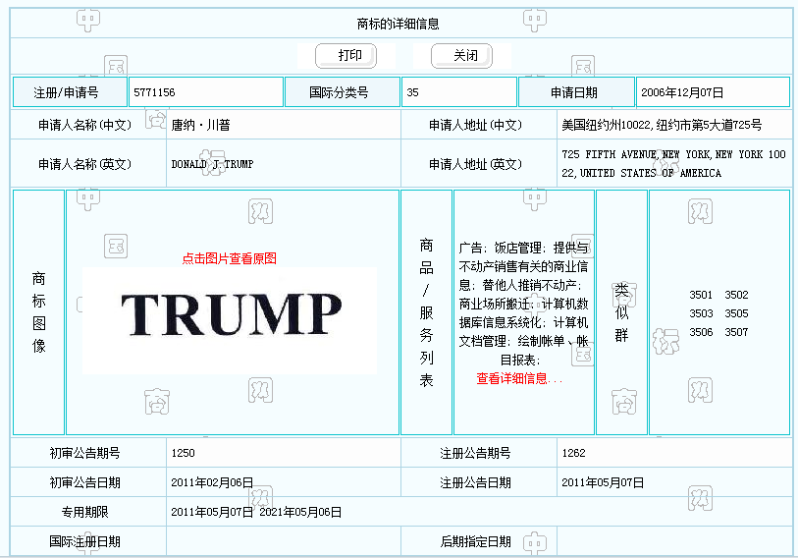Image resolution: width=798 pixels, height=558 pixels.
Task: Click the registration number field 5771156
Action: (x=205, y=92)
